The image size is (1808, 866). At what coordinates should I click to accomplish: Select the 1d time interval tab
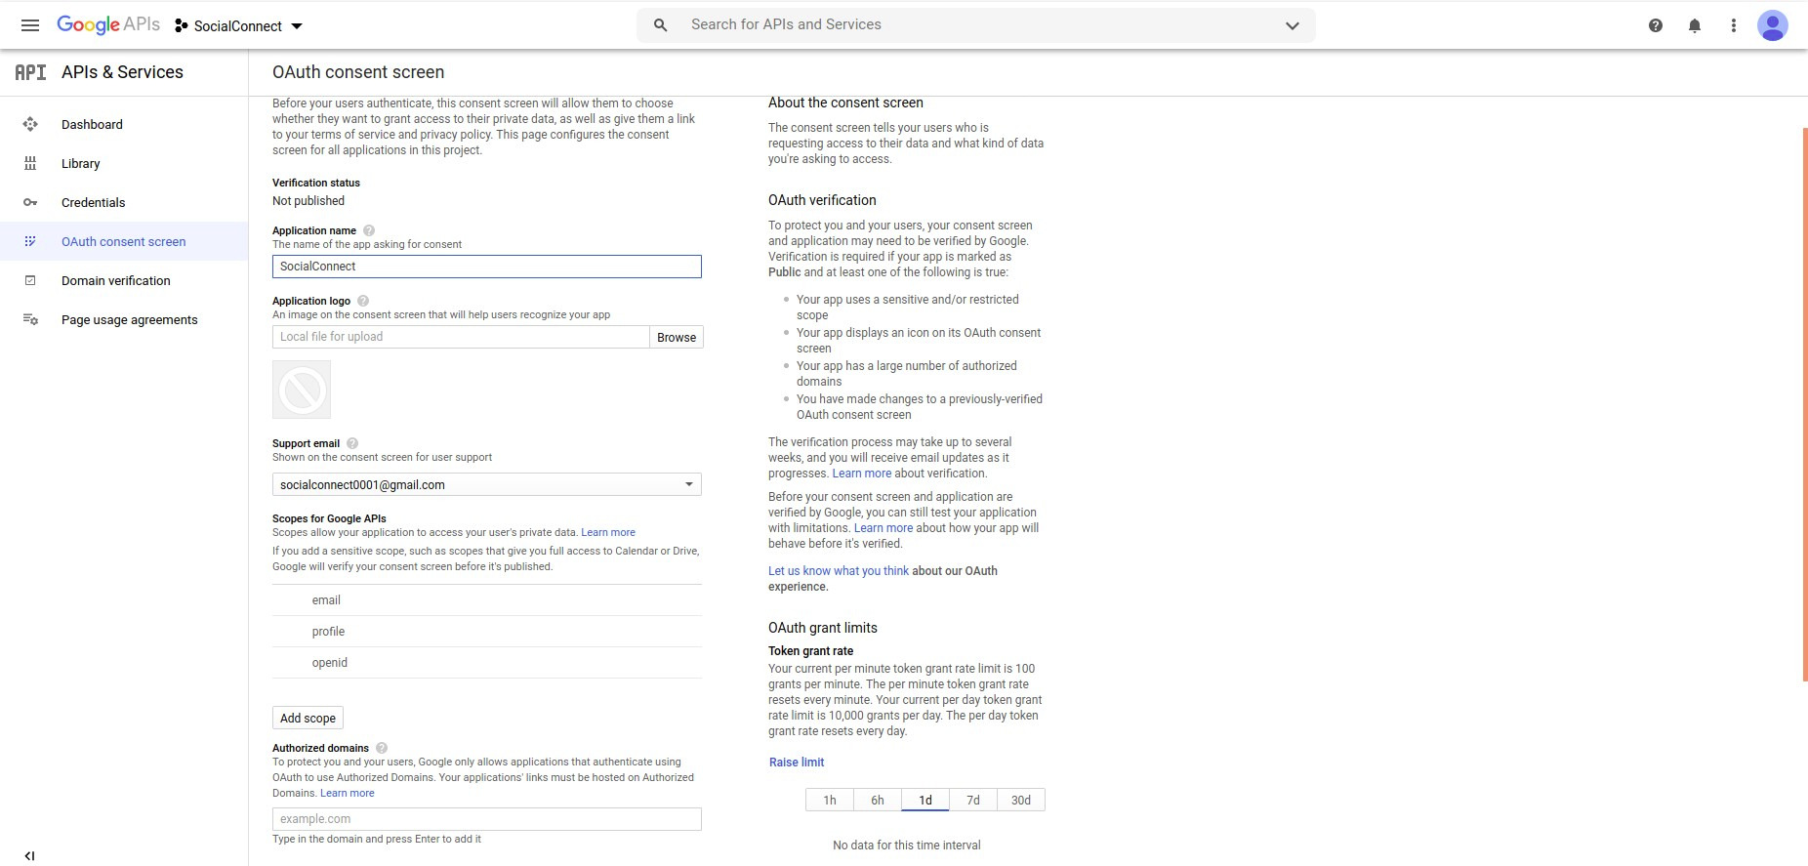925,800
